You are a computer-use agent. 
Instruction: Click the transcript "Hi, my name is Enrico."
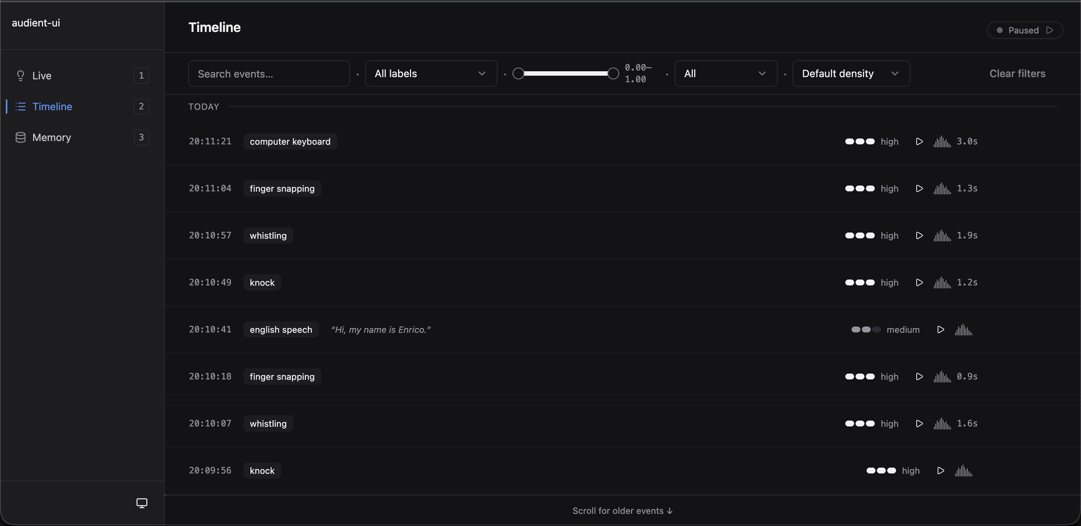[x=381, y=330]
